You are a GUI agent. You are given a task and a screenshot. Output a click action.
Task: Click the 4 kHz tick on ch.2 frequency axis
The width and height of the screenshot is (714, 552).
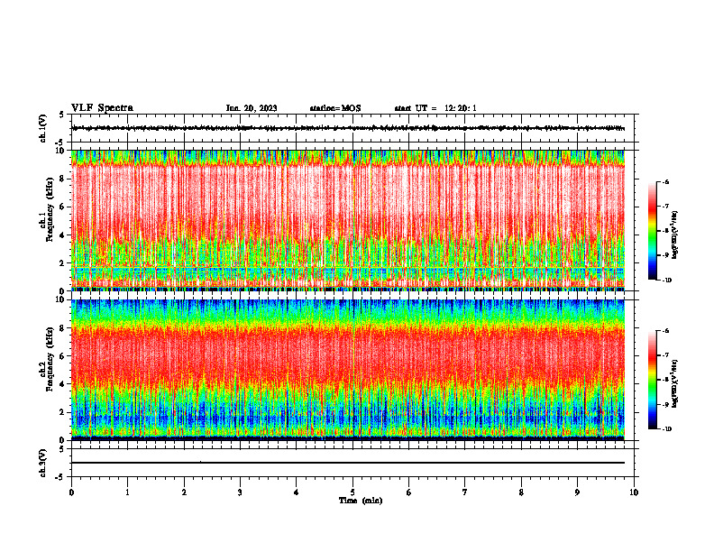(64, 384)
